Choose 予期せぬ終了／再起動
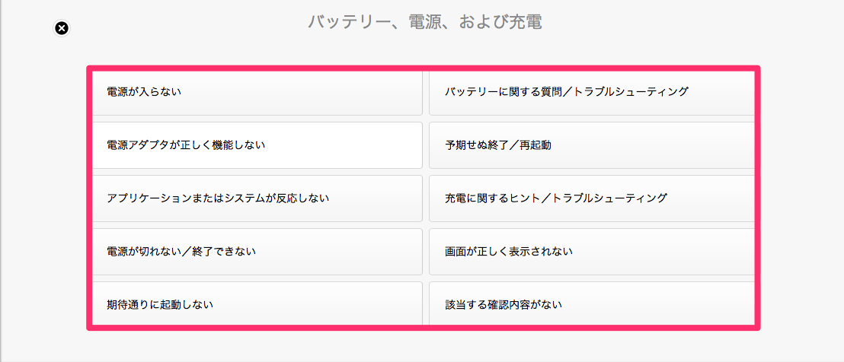 tap(592, 145)
